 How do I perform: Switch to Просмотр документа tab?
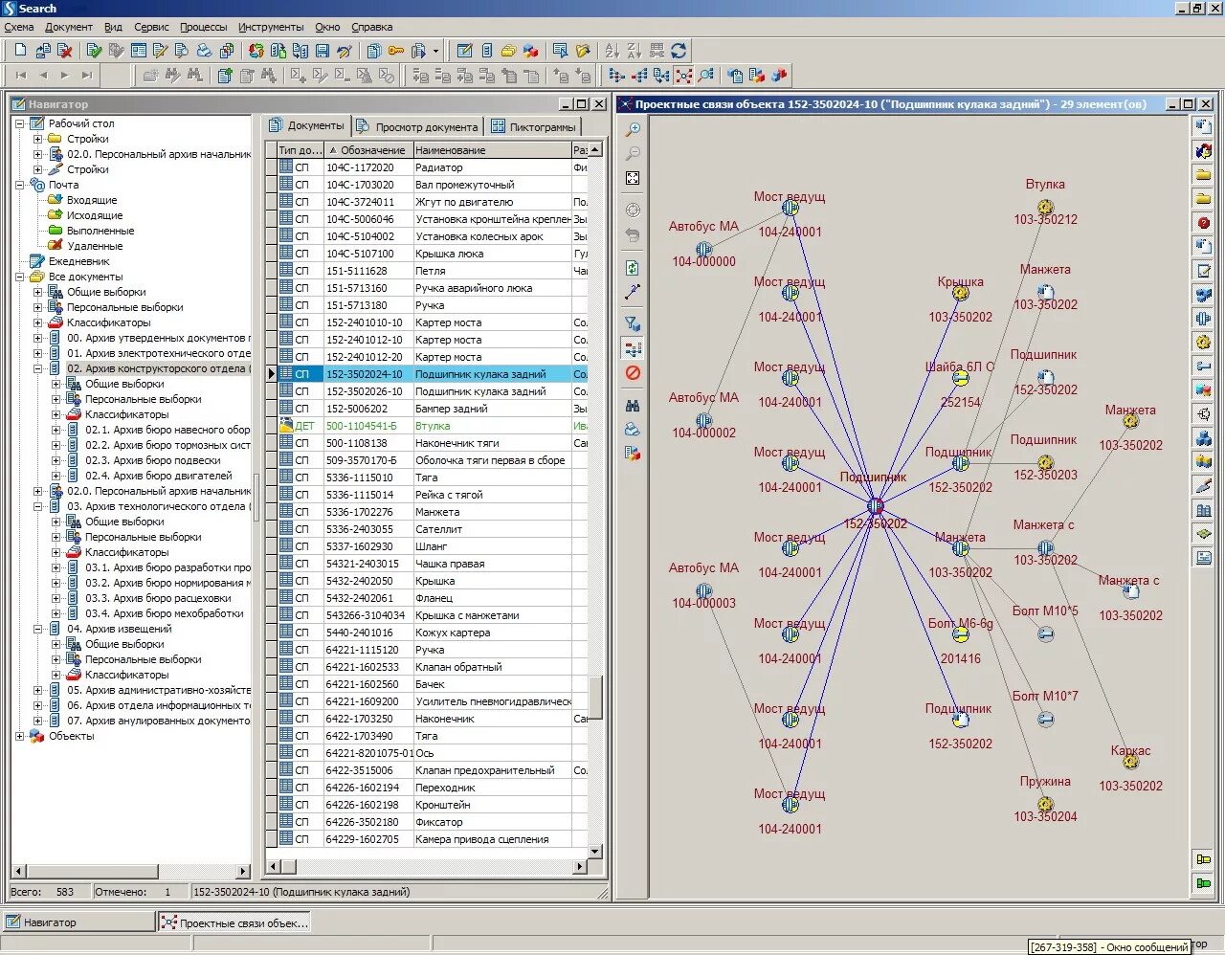coord(416,126)
